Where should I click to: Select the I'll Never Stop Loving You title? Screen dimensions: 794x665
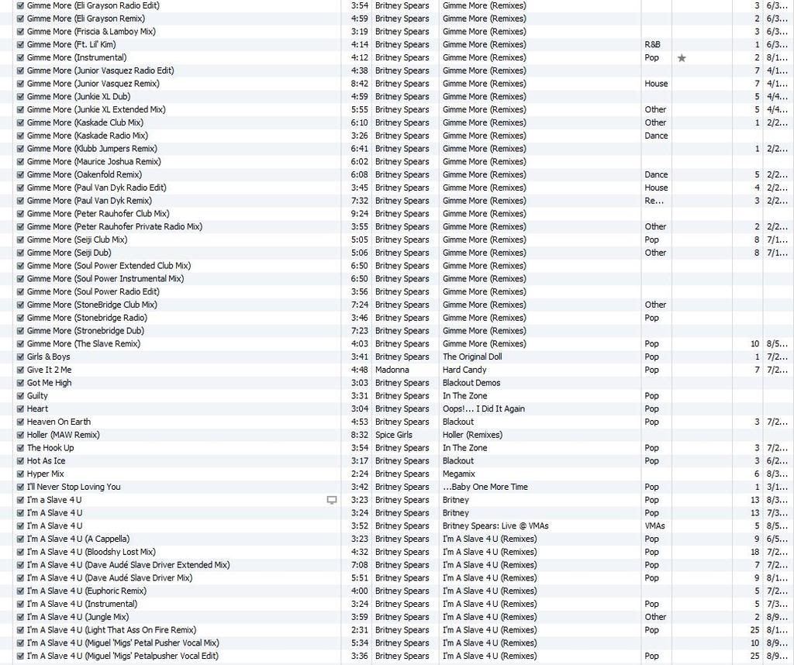pos(74,487)
